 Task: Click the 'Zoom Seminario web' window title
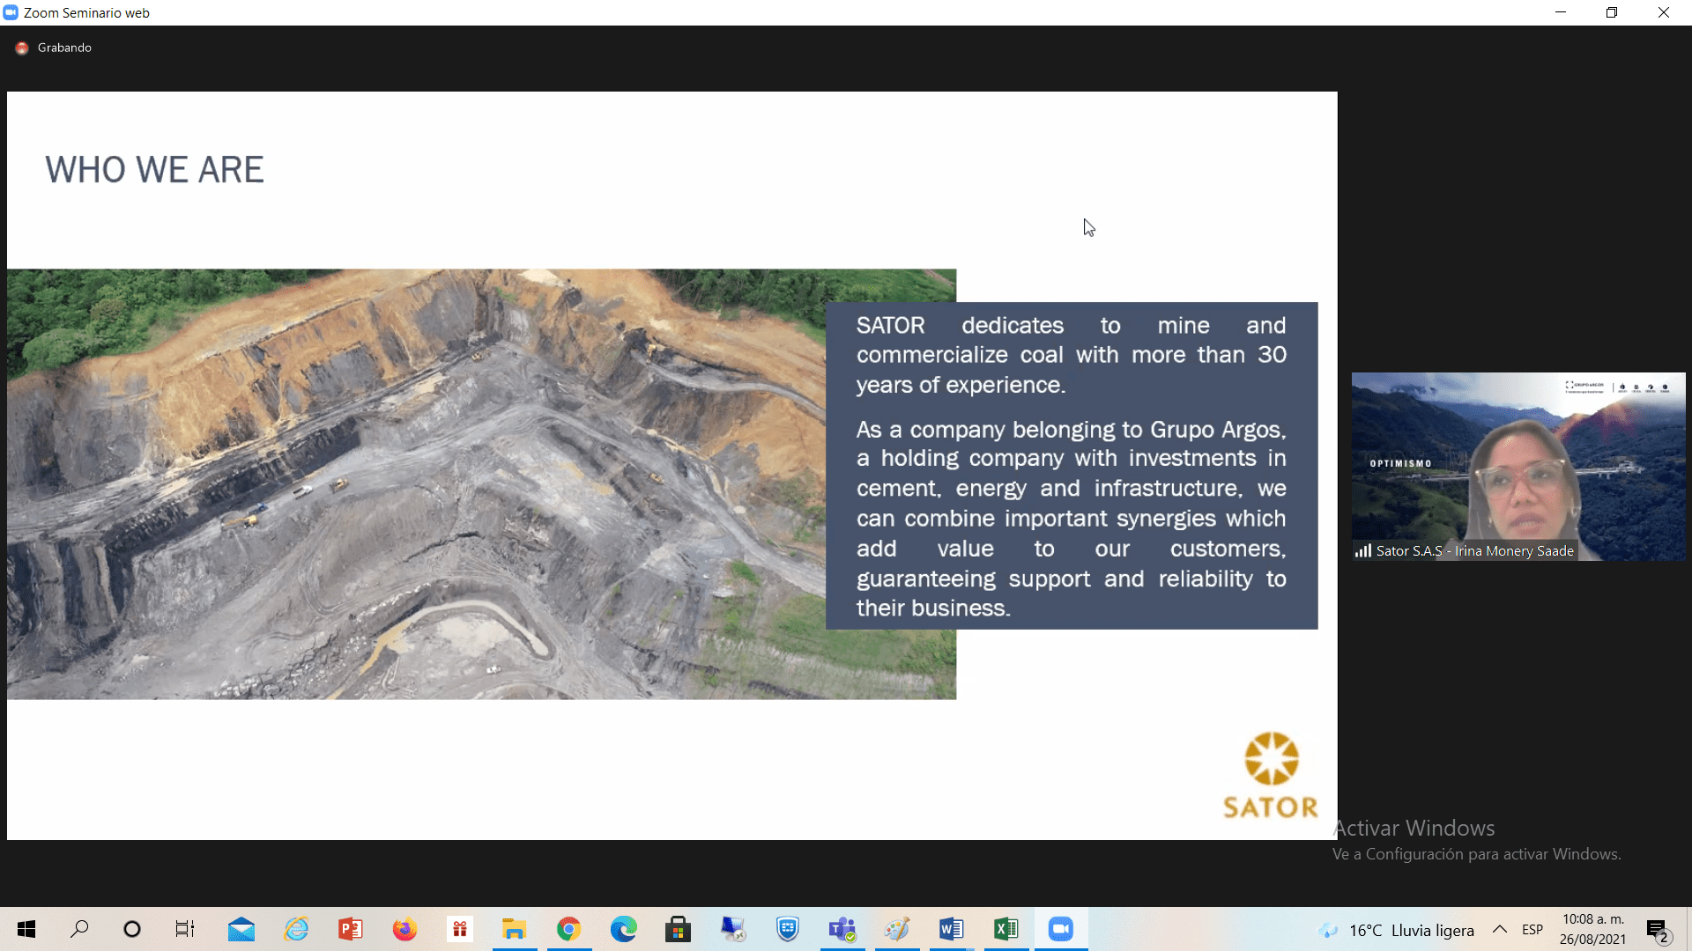[86, 12]
